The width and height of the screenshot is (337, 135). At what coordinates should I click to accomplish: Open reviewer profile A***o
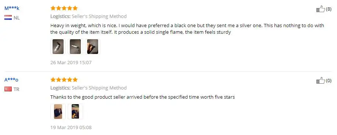point(11,80)
